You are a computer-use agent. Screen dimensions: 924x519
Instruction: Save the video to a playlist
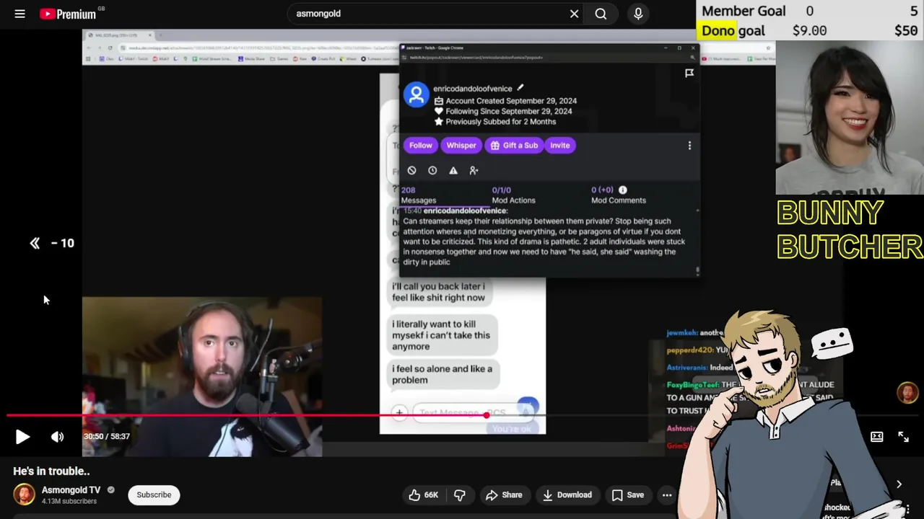627,494
